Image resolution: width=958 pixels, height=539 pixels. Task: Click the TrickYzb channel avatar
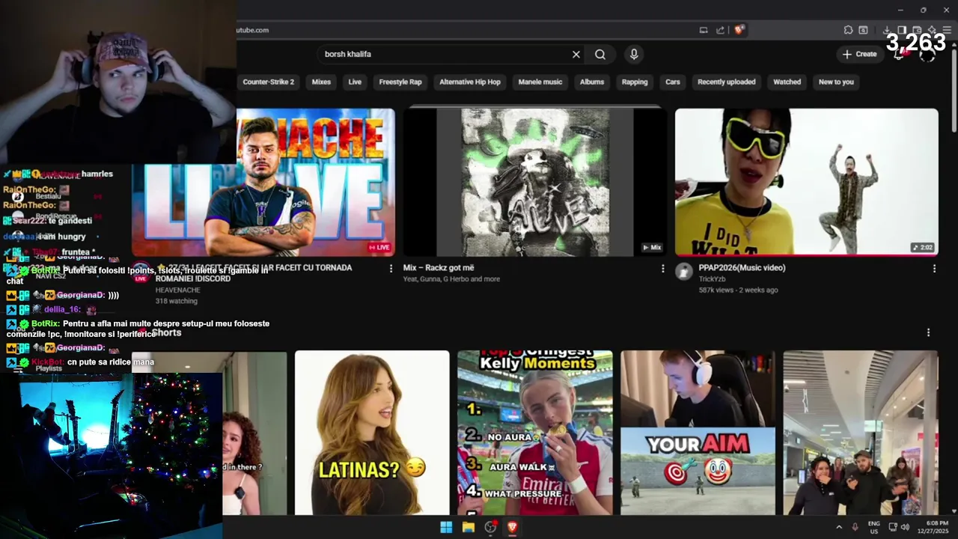click(684, 272)
